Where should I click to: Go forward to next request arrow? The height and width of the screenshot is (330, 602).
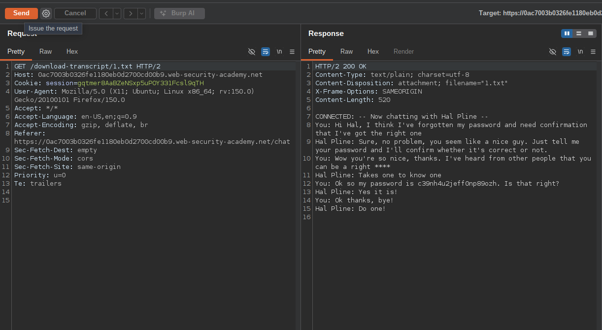[131, 13]
